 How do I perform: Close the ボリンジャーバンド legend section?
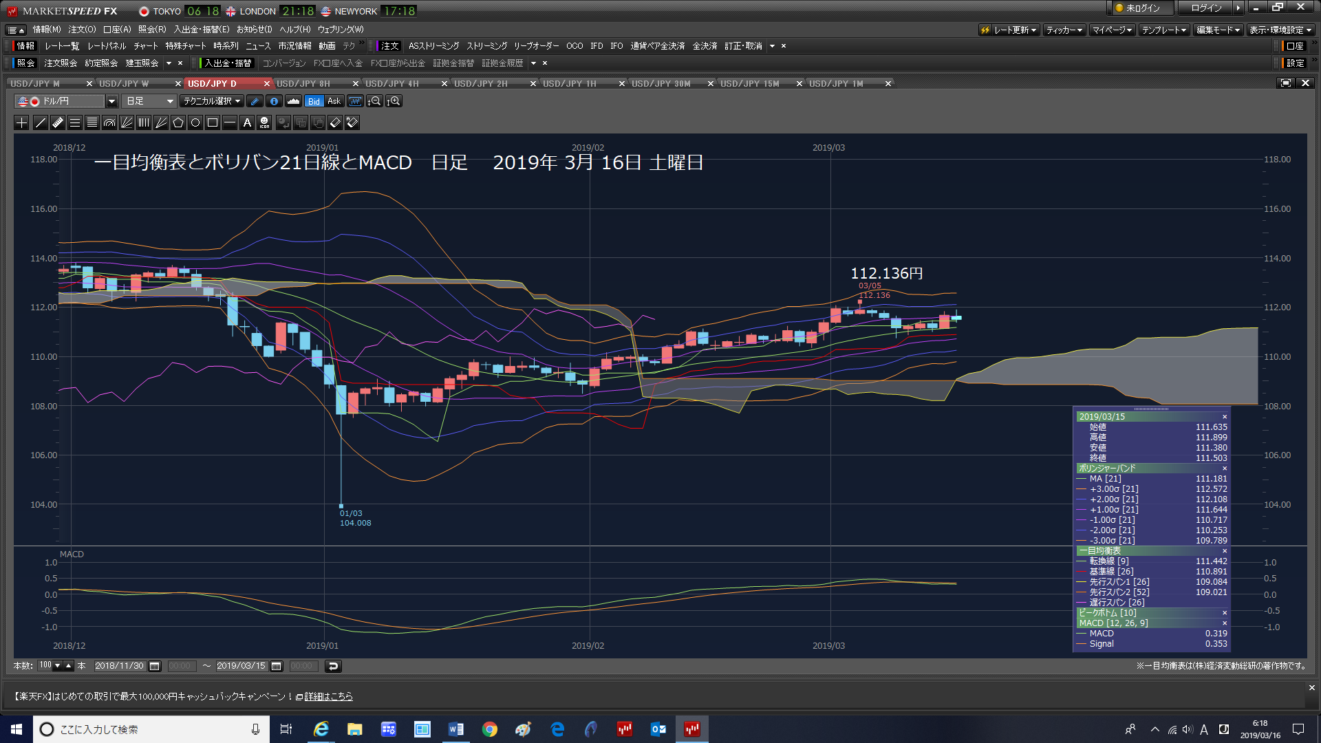[x=1225, y=469]
